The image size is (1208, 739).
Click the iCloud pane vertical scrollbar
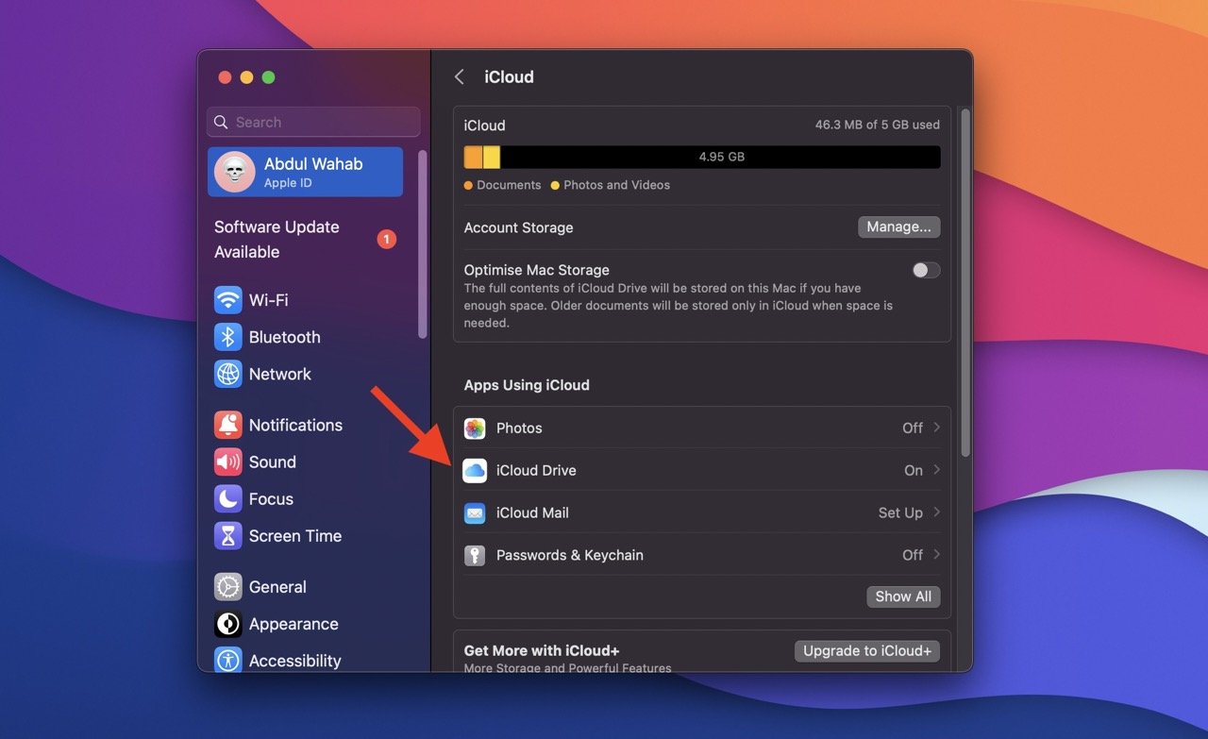click(x=965, y=283)
